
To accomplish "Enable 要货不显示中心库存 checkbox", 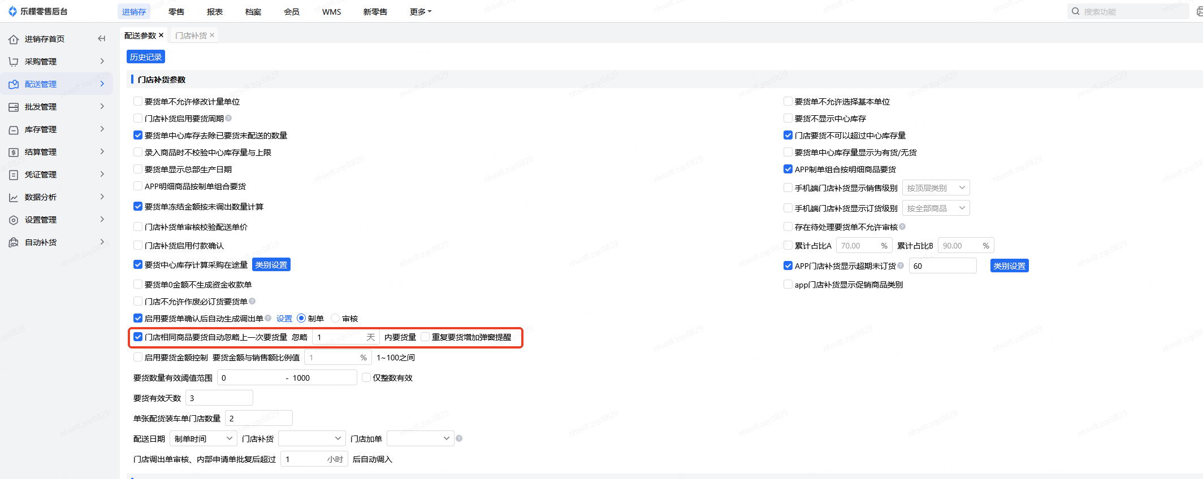I will pos(788,118).
